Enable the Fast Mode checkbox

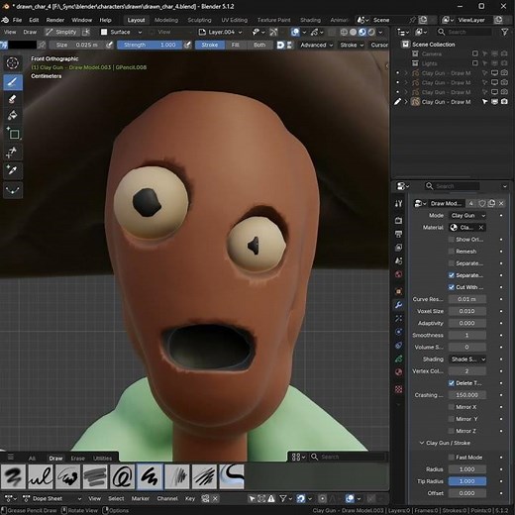tap(452, 458)
